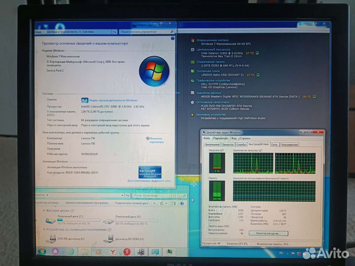
Task: Click the graphics section icon in Speccy
Action: tap(192, 81)
